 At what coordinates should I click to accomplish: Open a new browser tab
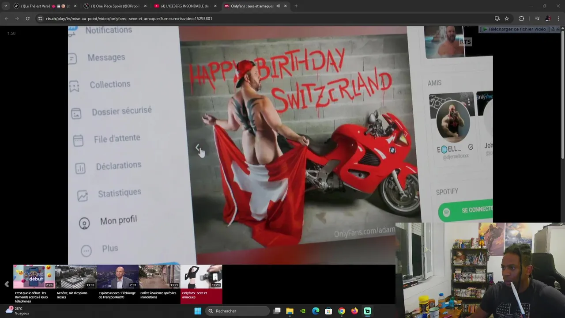click(x=296, y=6)
